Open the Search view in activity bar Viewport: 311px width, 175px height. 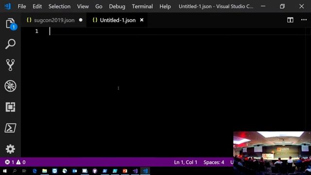click(10, 44)
